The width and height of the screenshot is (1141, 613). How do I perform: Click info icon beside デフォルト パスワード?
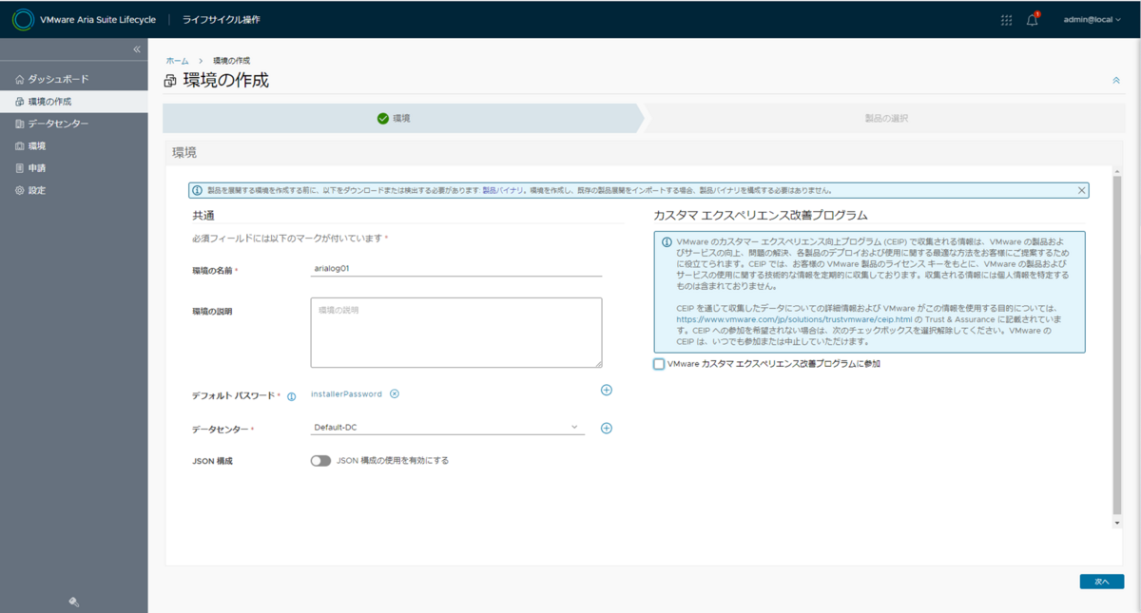pos(292,397)
